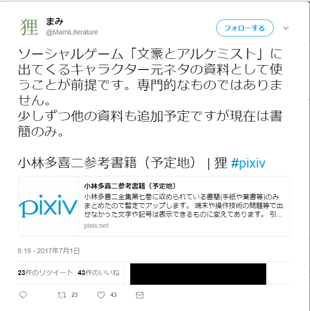The width and height of the screenshot is (310, 311).
Task: View the 43件のいいね list
Action: (99, 273)
